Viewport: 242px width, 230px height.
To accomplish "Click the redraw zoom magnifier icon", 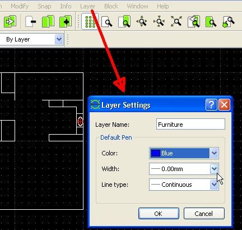I will (107, 21).
